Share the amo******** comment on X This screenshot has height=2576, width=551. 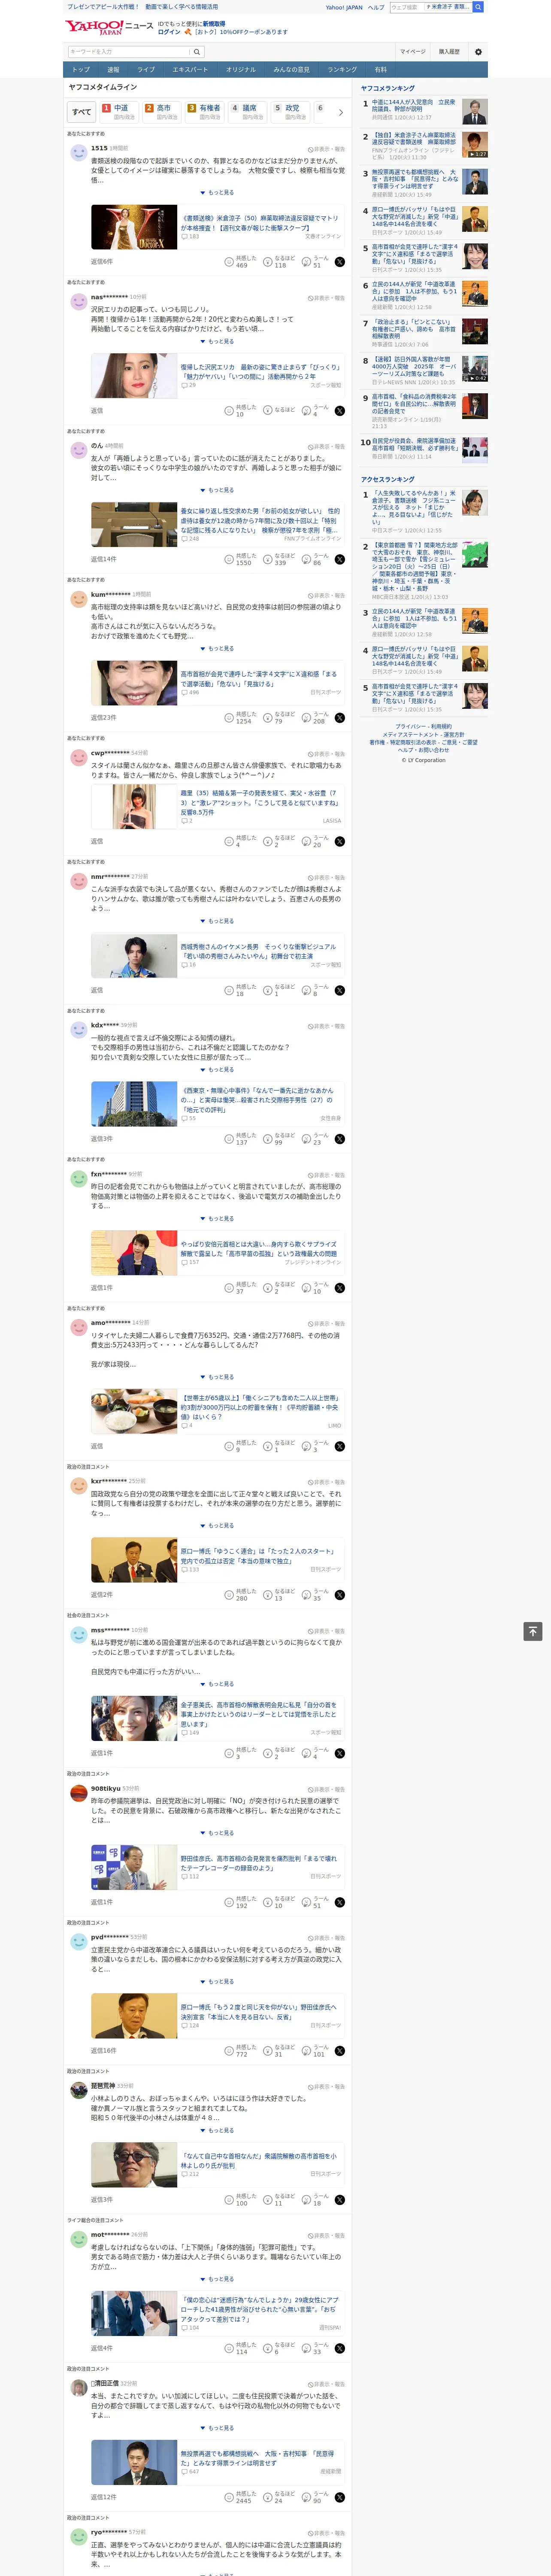[x=340, y=1446]
